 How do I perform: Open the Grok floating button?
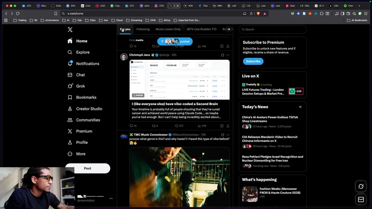[x=361, y=187]
